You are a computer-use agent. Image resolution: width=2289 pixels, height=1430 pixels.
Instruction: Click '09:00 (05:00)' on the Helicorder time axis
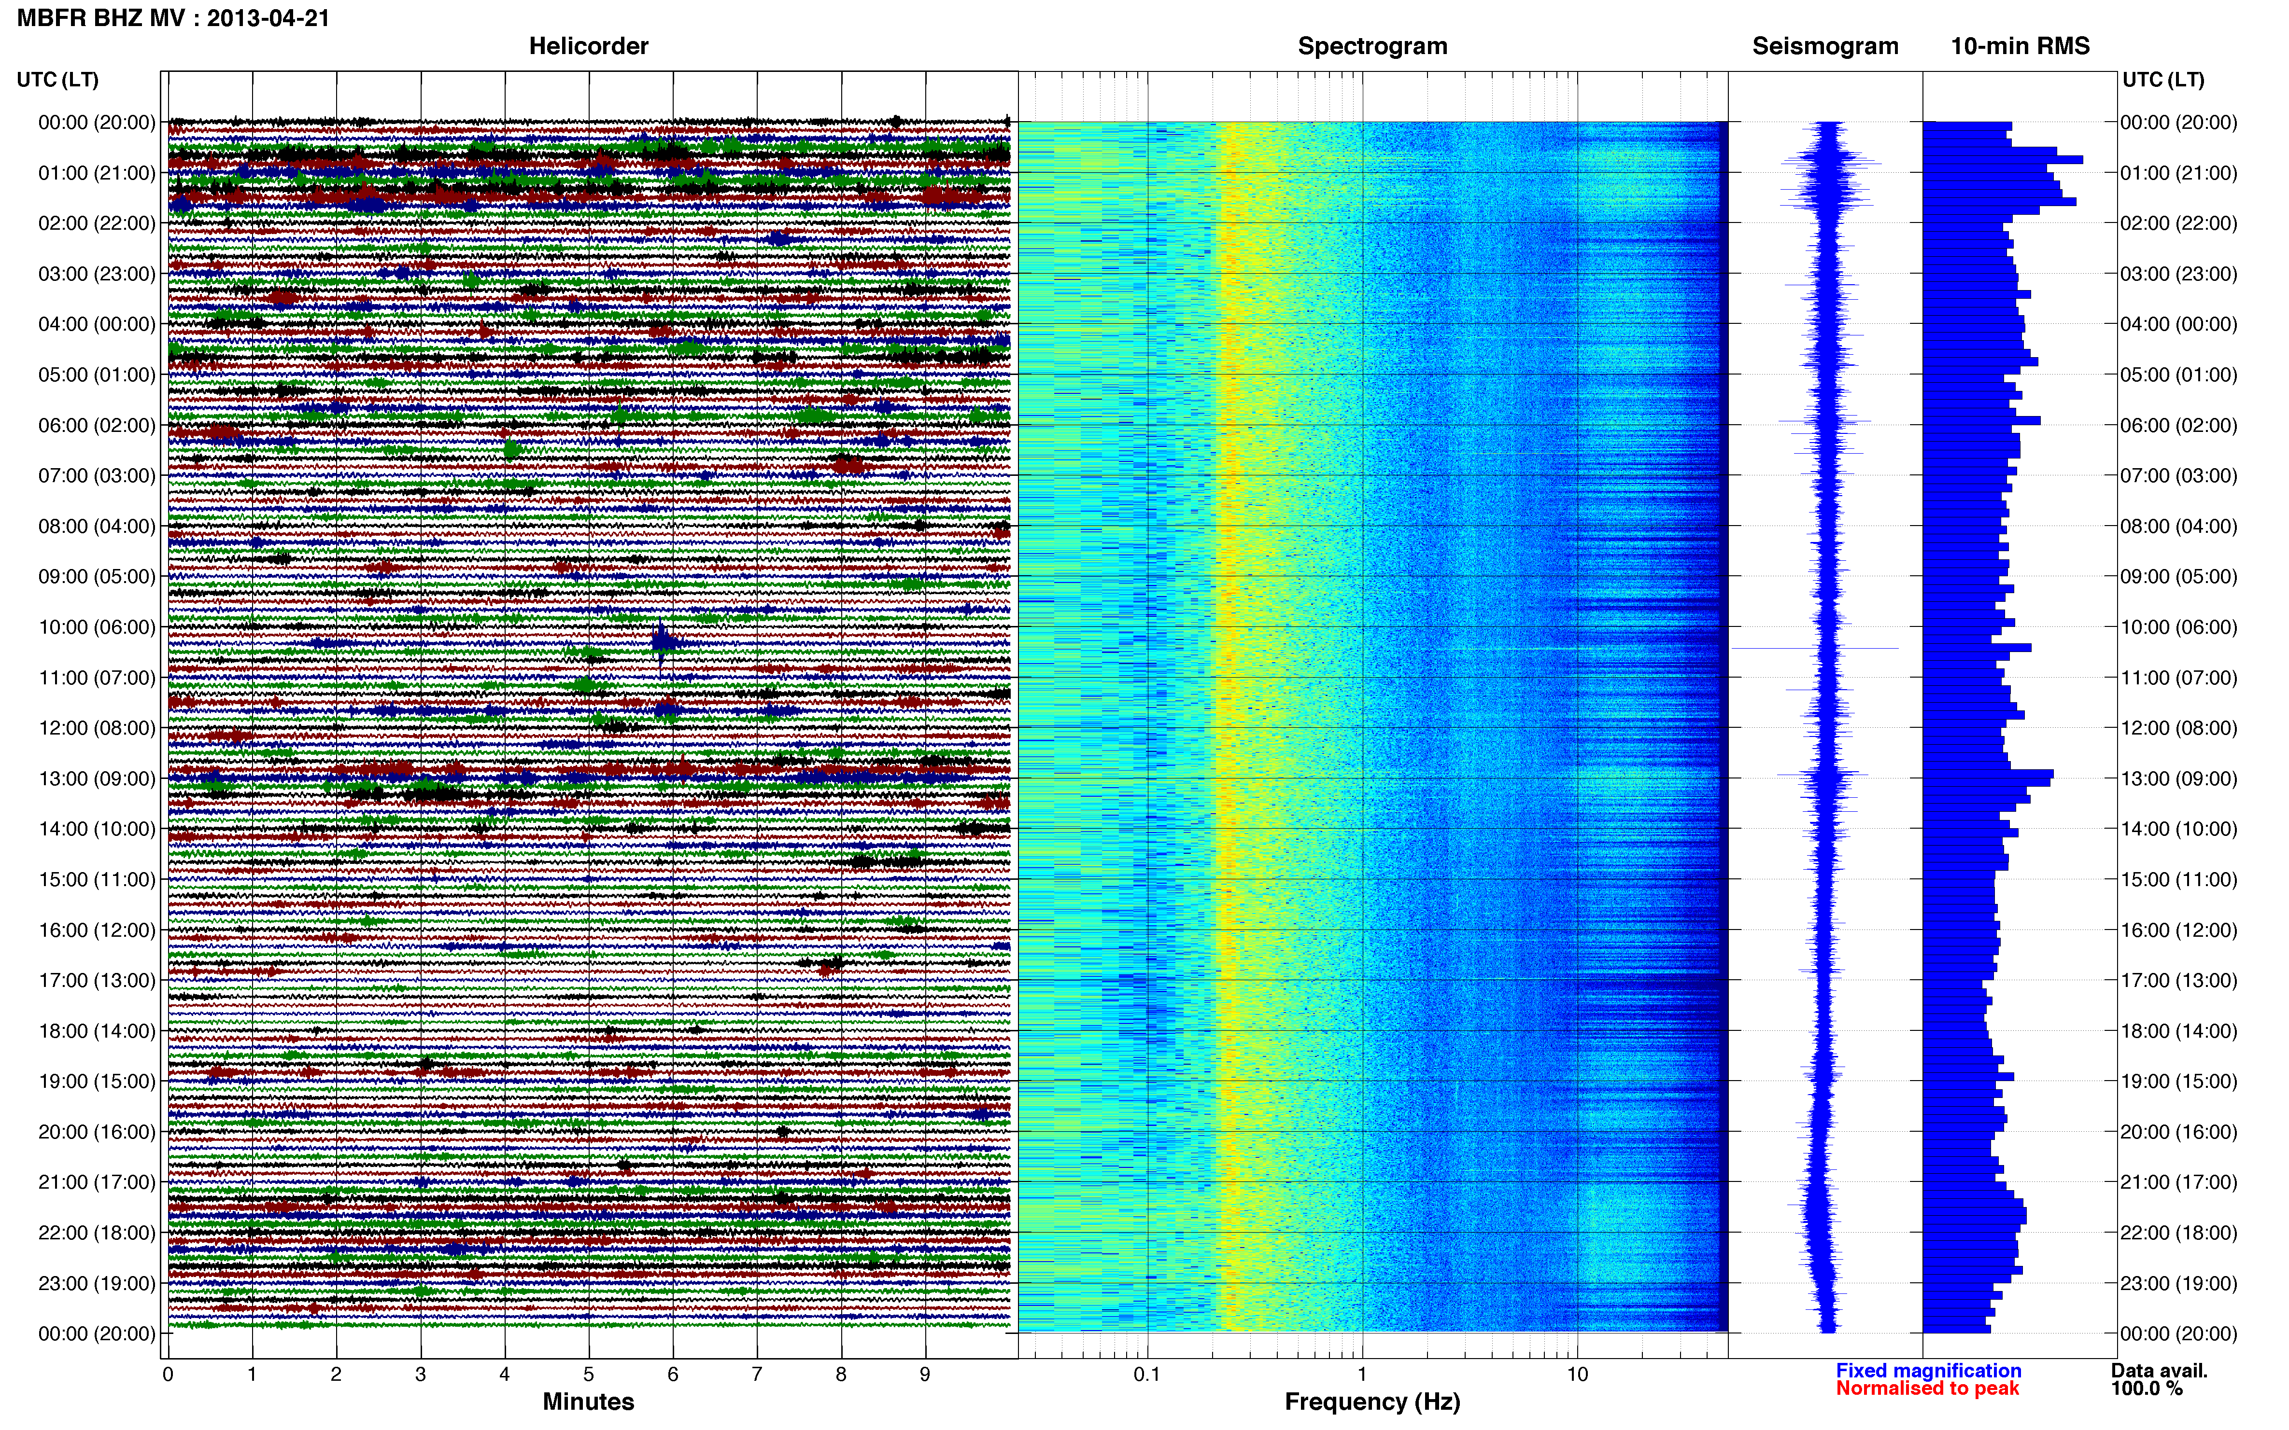[97, 577]
